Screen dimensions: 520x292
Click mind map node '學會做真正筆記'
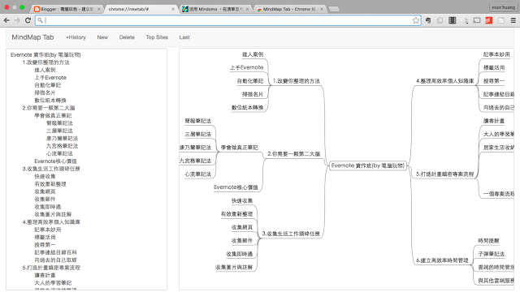tap(240, 148)
